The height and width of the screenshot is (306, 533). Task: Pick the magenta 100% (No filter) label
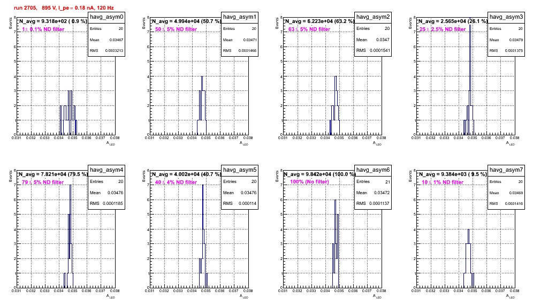coord(310,182)
